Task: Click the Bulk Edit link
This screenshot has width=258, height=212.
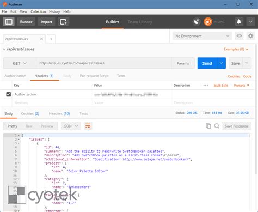Action: point(220,86)
